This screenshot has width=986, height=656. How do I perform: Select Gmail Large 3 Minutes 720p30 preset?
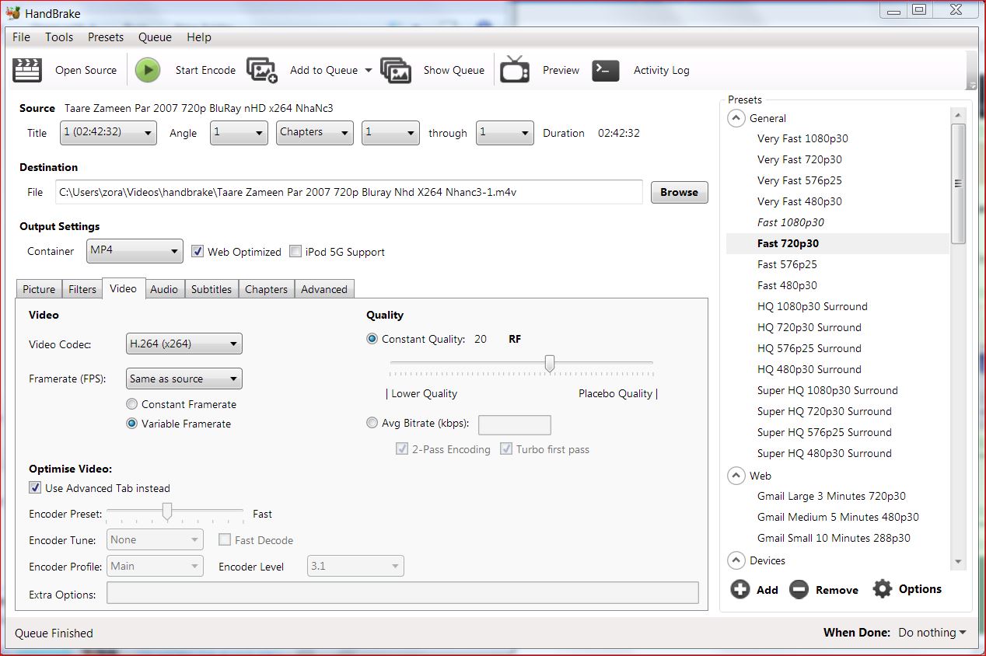(x=831, y=496)
